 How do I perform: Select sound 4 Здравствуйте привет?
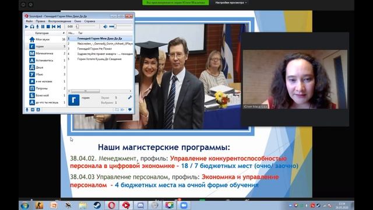coord(100,54)
